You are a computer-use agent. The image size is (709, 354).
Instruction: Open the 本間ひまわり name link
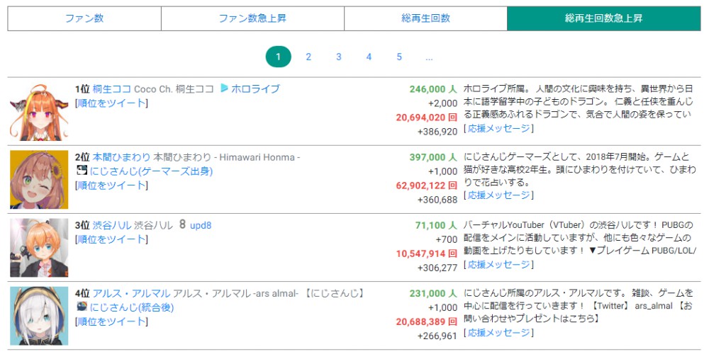[x=122, y=157]
